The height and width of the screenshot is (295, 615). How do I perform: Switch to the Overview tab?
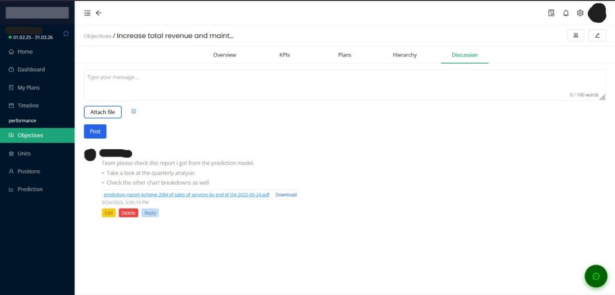pos(225,55)
